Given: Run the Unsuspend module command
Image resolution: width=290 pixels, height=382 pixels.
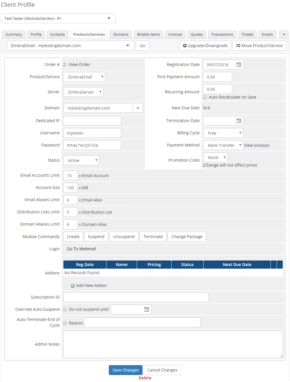Looking at the screenshot, I should click(124, 237).
